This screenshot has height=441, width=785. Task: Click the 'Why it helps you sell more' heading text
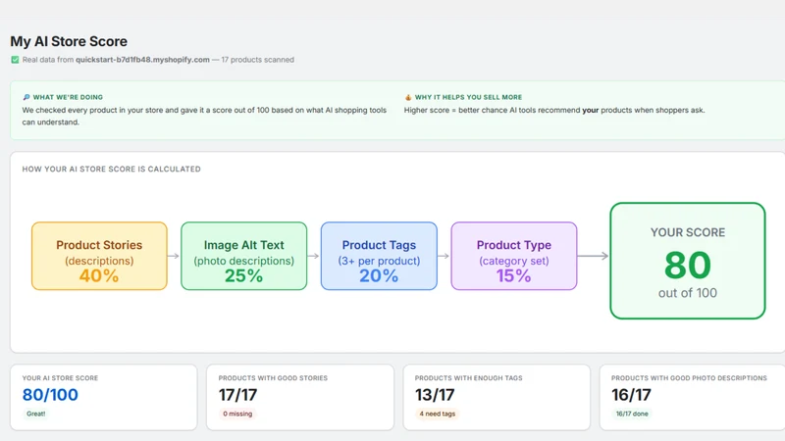pos(468,97)
